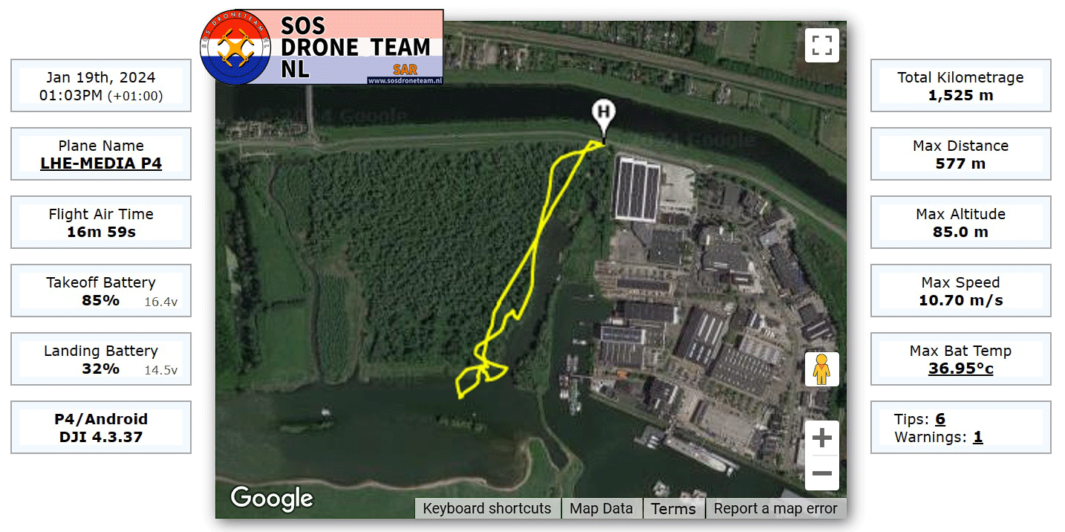This screenshot has width=1065, height=532.
Task: Open the map Terms link
Action: point(673,508)
